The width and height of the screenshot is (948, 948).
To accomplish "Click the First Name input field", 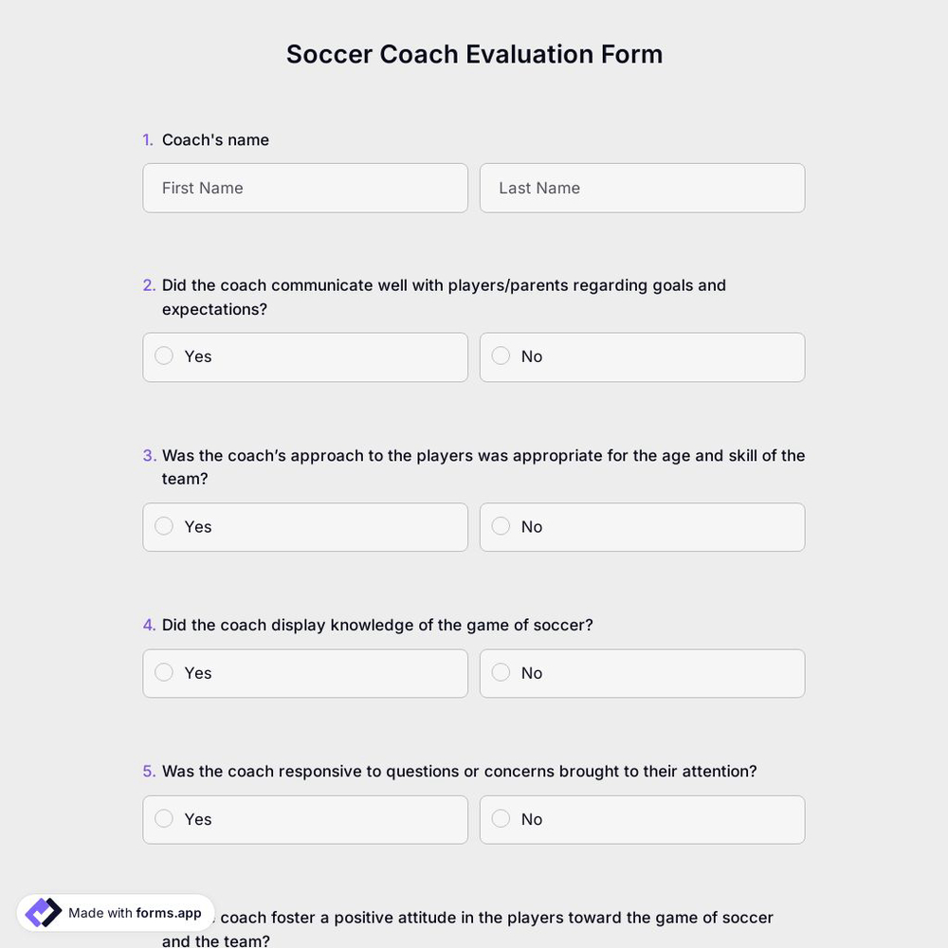I will [x=305, y=188].
